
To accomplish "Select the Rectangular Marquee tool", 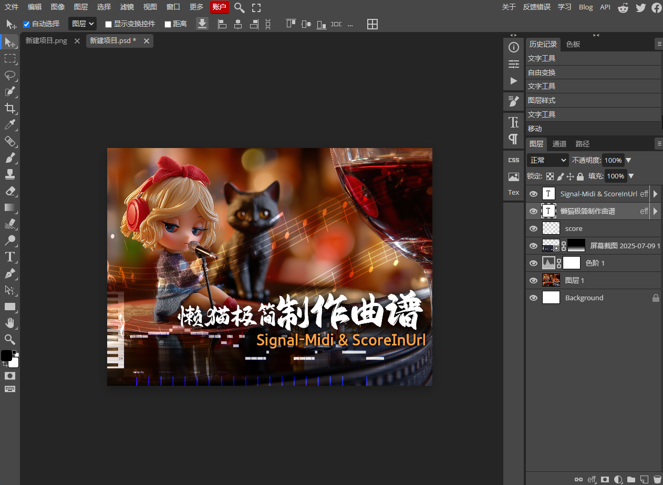I will tap(10, 58).
